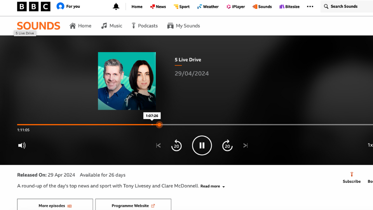
Task: Open the Music section
Action: [x=112, y=26]
